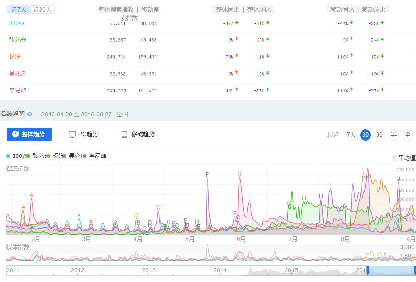Click the date range 2016-01-29 至 2016-09-27
This screenshot has height=282, width=416.
(77, 115)
